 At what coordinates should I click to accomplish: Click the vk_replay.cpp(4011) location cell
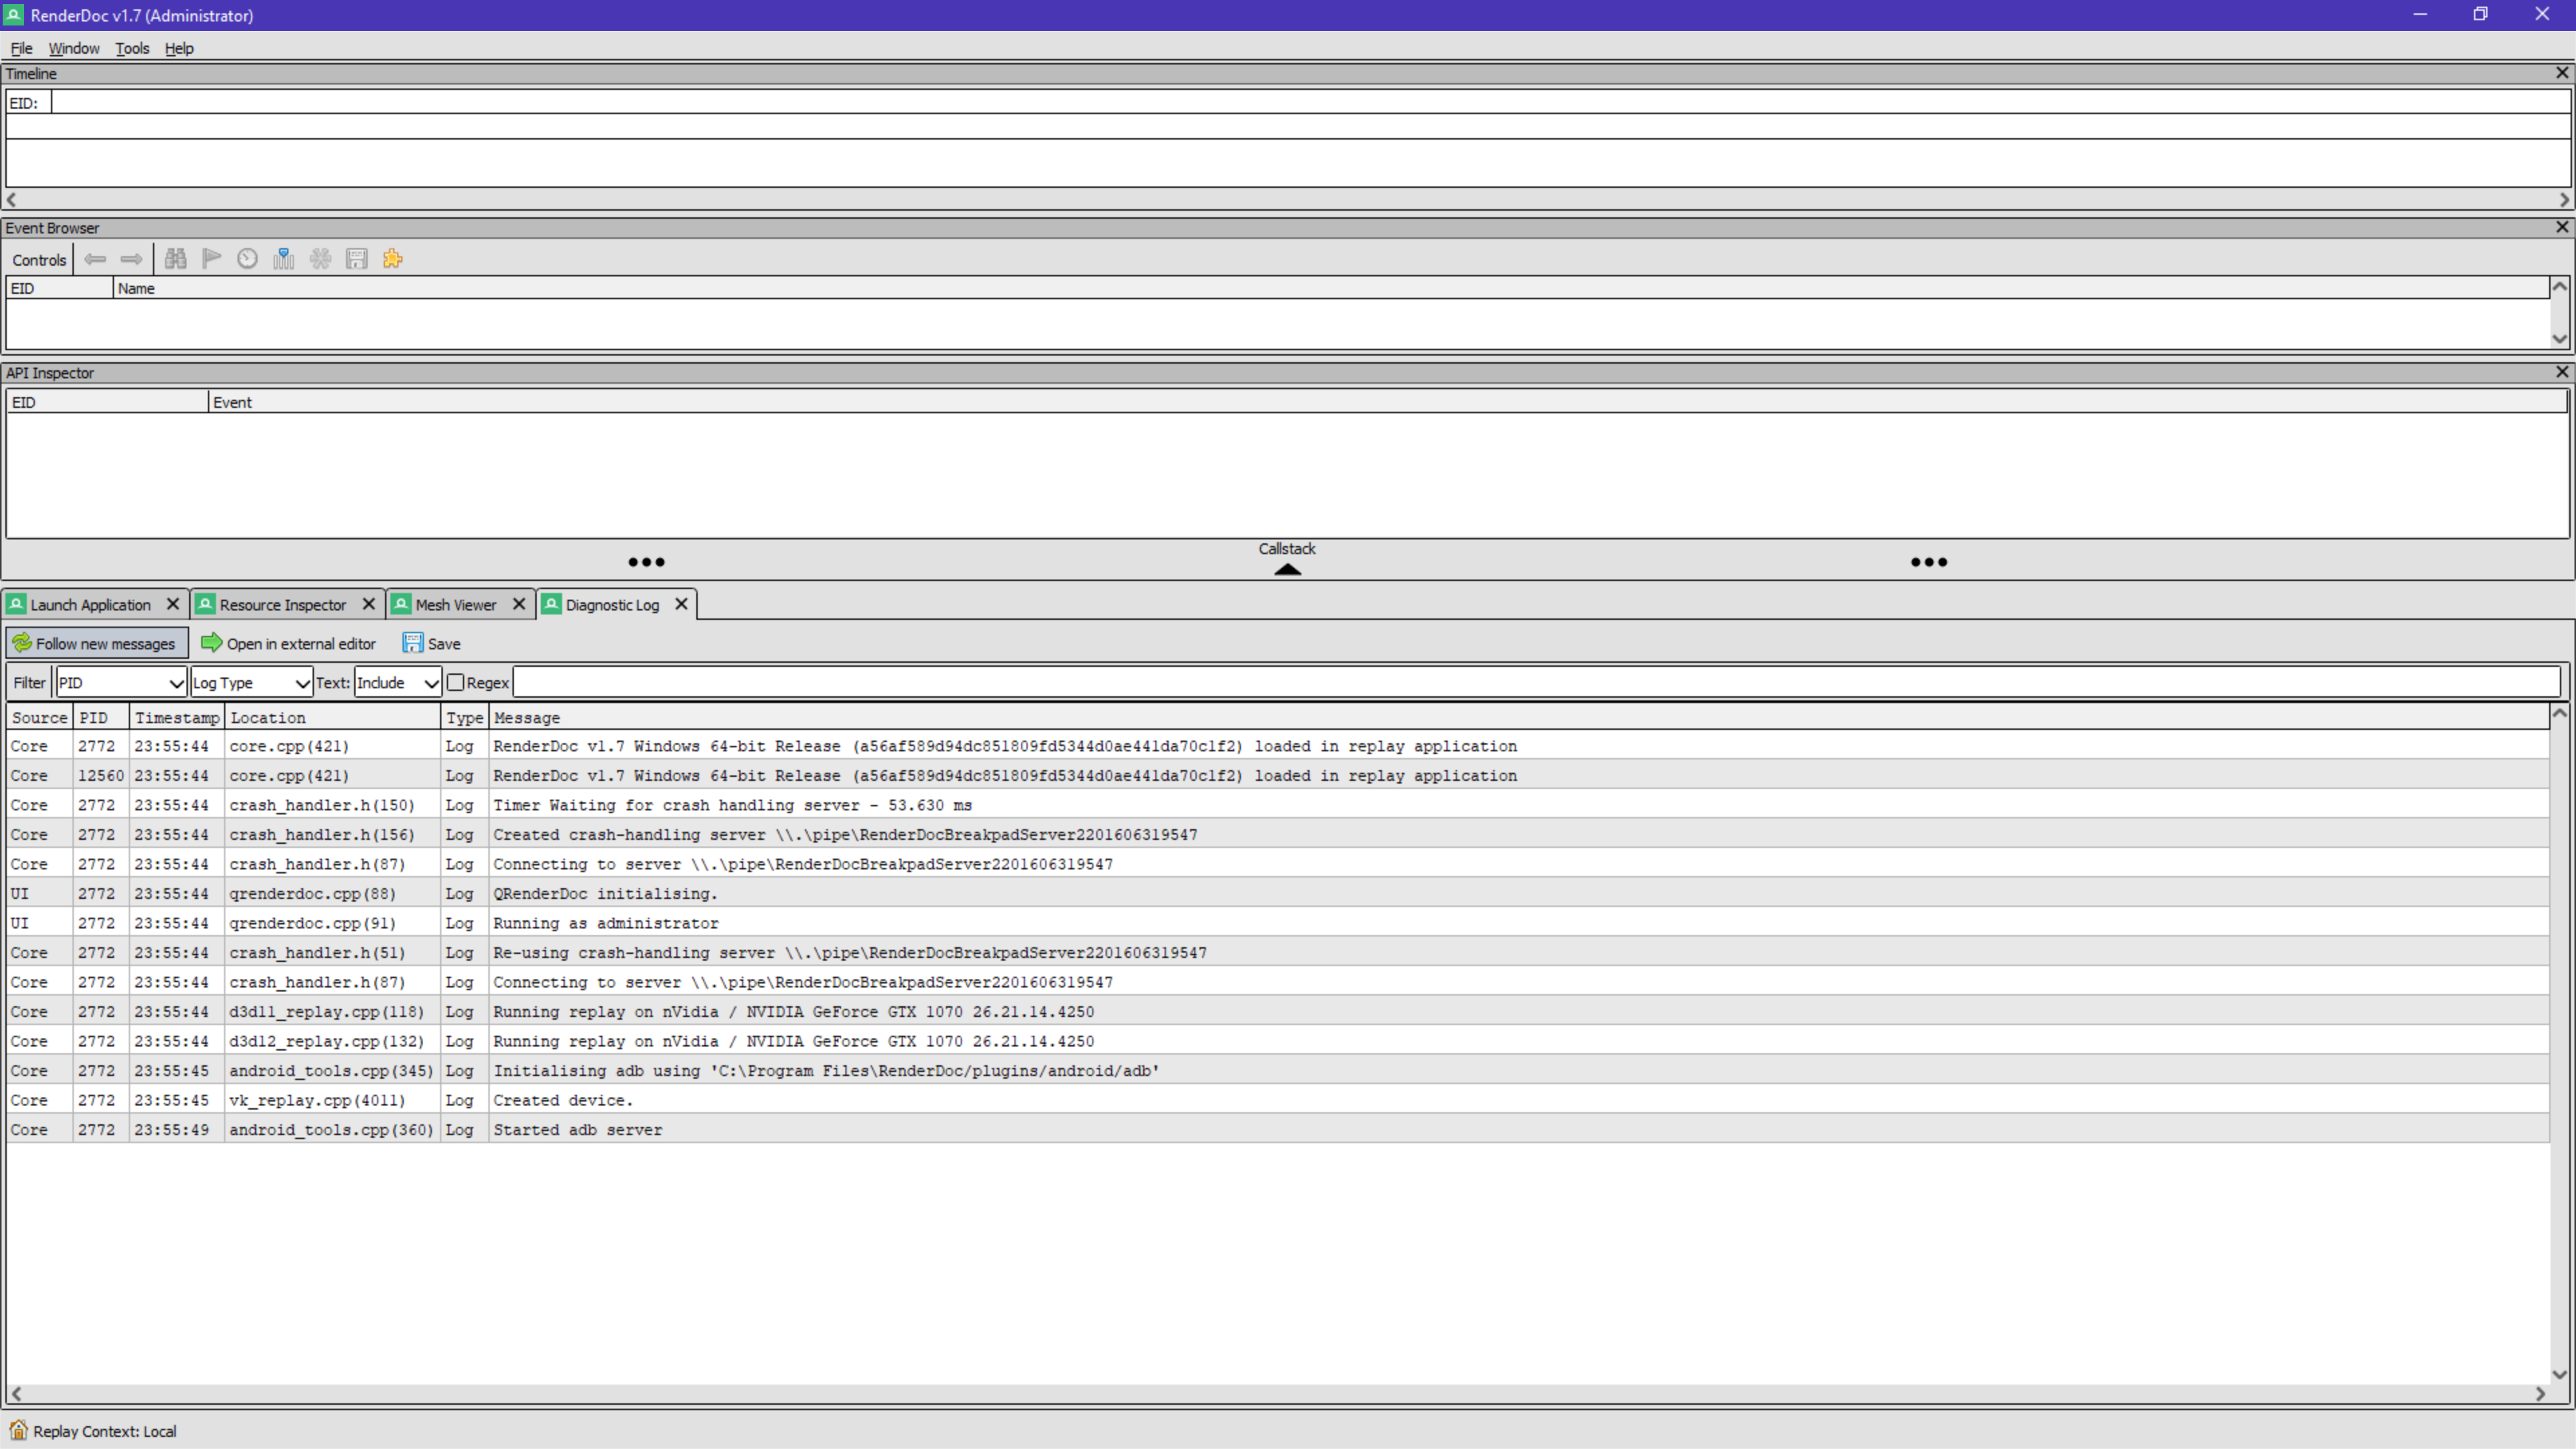click(333, 1100)
